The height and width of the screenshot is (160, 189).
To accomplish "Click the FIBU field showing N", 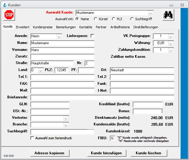I will [x=112, y=138].
